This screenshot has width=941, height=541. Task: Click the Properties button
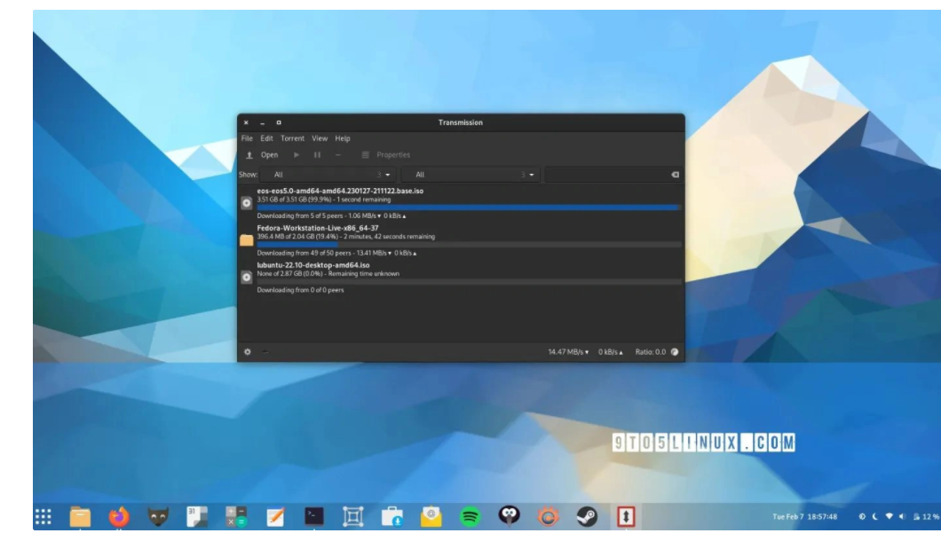[x=386, y=154]
